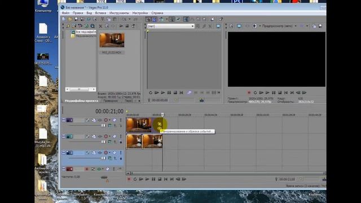Click the Cut scissors toolbar icon
361x203 pixels.
click(x=102, y=19)
